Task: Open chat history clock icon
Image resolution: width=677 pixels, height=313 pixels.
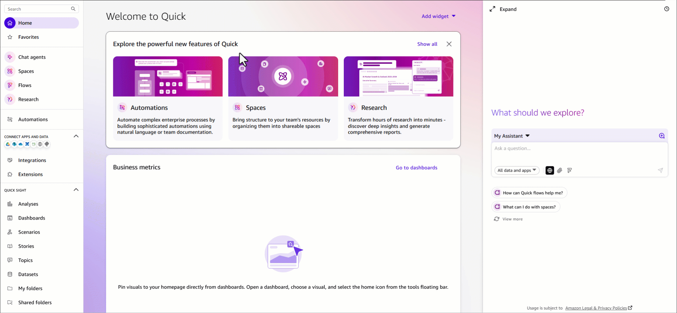Action: click(666, 9)
